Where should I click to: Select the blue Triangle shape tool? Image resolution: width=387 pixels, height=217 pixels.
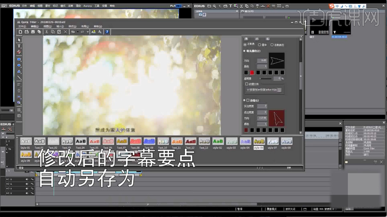19,72
